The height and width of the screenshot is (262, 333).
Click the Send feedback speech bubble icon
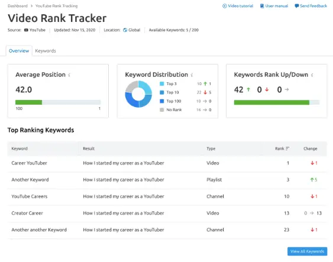pos(297,6)
